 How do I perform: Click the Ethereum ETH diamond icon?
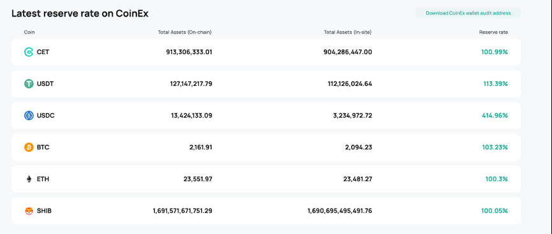(29, 179)
